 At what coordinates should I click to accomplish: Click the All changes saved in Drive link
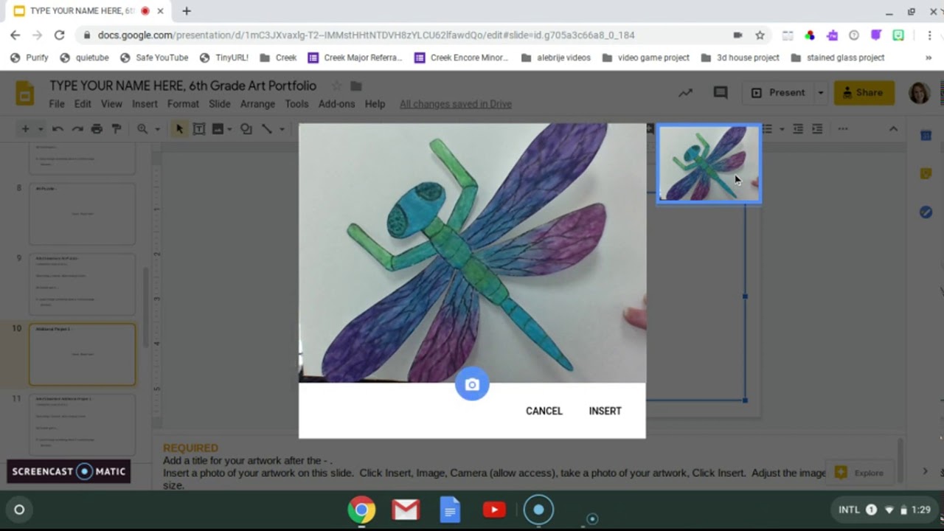[x=456, y=104]
